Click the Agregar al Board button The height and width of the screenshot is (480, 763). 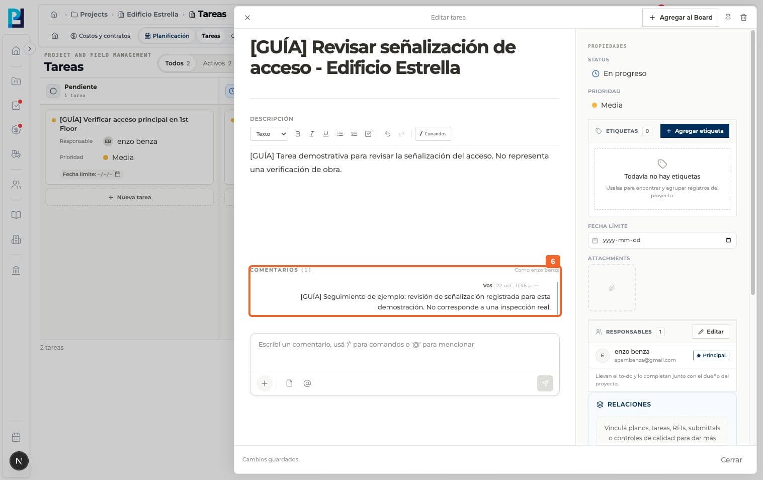[x=681, y=18]
